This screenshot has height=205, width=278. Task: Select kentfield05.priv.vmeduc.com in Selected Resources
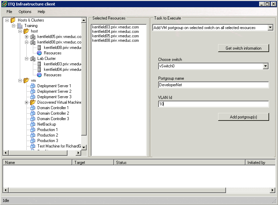(115, 36)
